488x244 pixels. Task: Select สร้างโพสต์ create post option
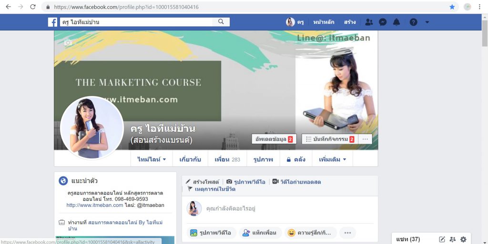click(203, 182)
